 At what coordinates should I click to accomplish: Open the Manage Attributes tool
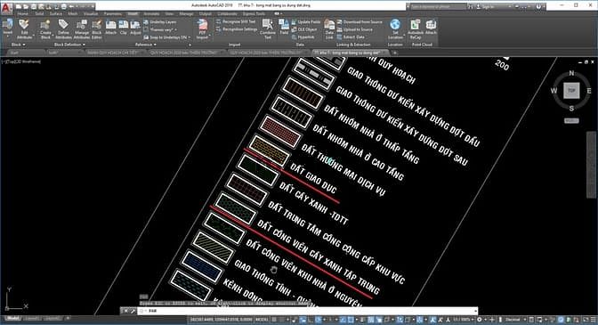[x=82, y=29]
